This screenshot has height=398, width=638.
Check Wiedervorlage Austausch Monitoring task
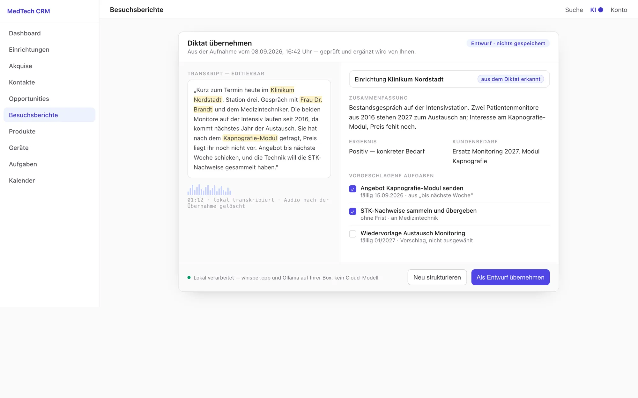point(352,234)
